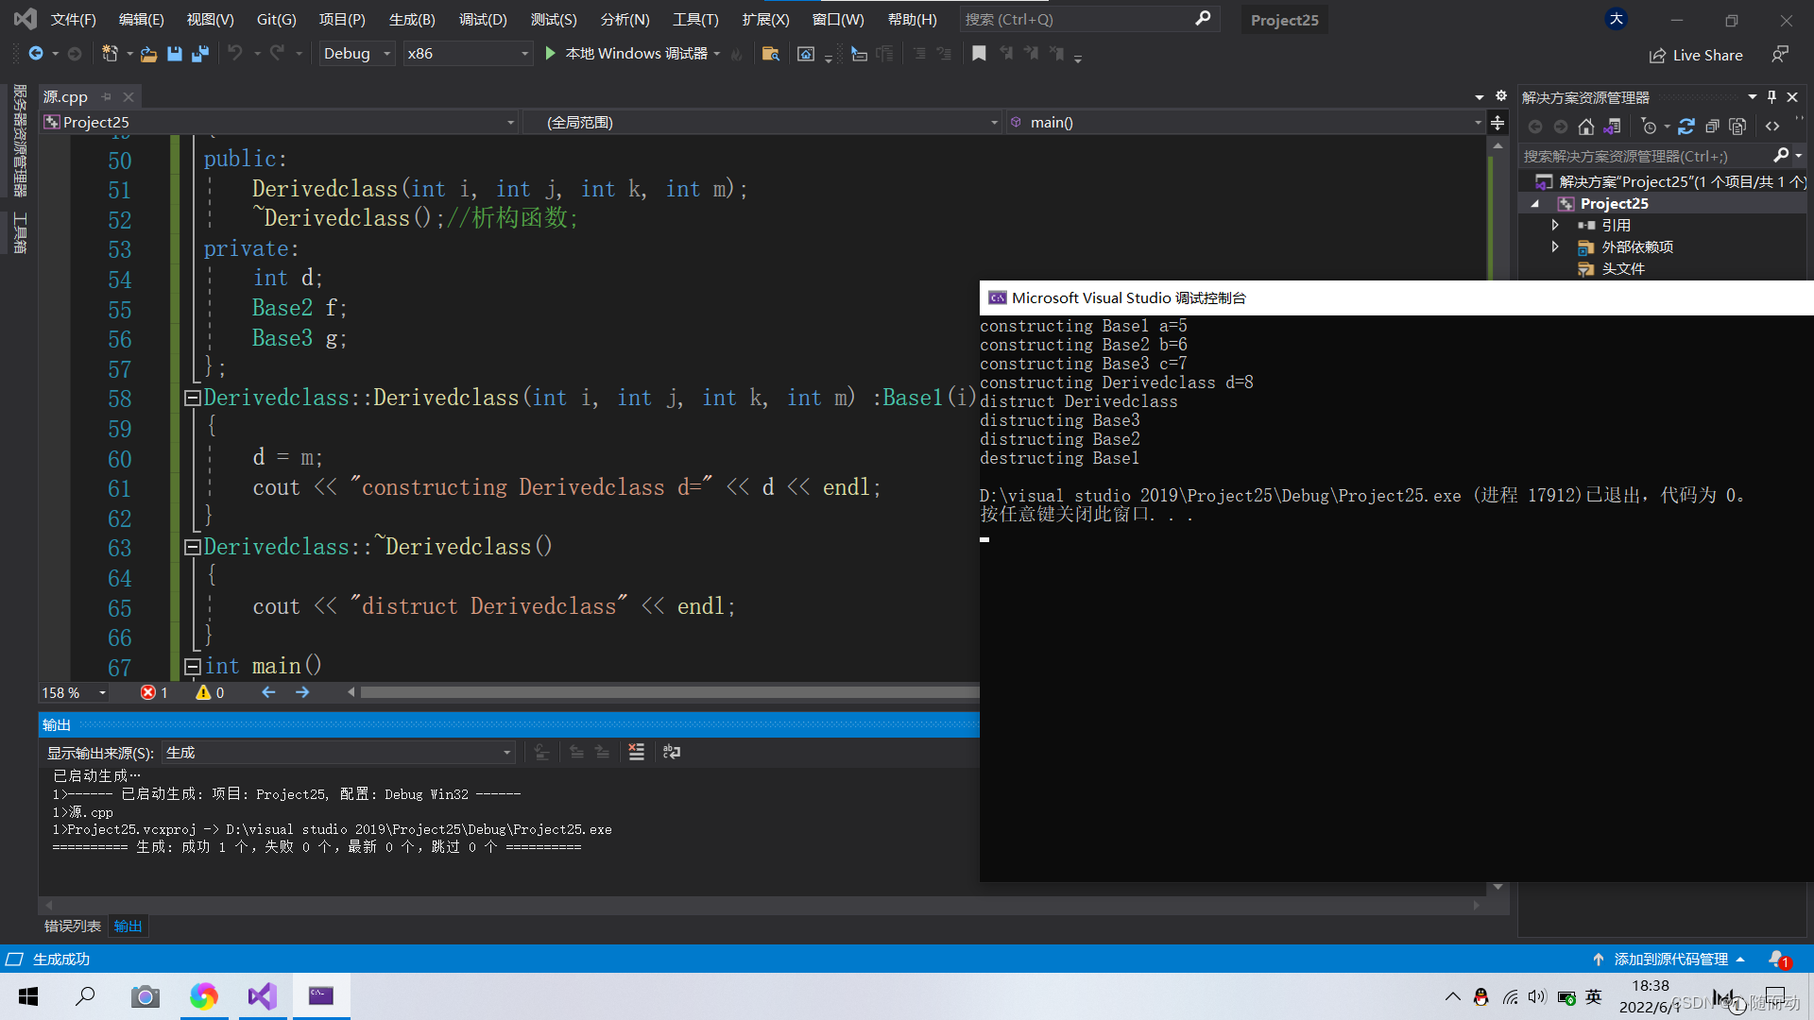Switch to the 错误列表 tab
Screen dimensions: 1814x1020
73,926
